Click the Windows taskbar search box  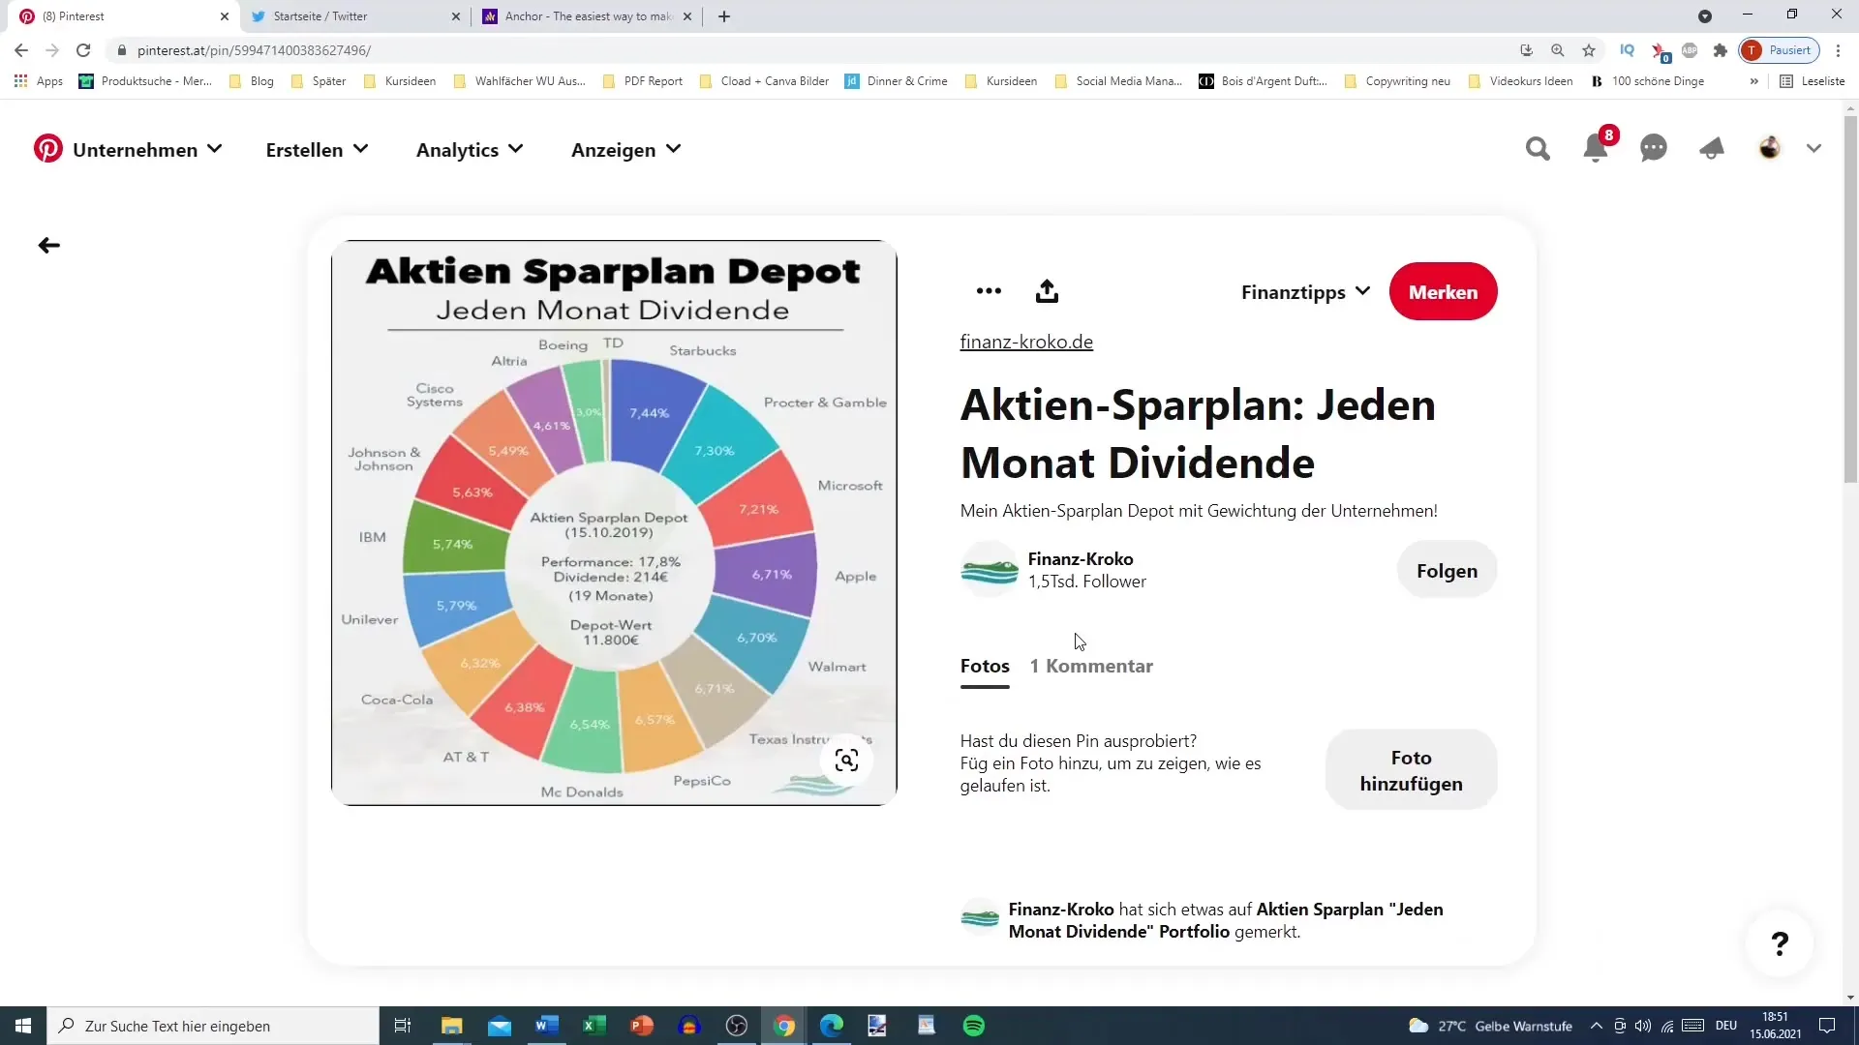[213, 1026]
